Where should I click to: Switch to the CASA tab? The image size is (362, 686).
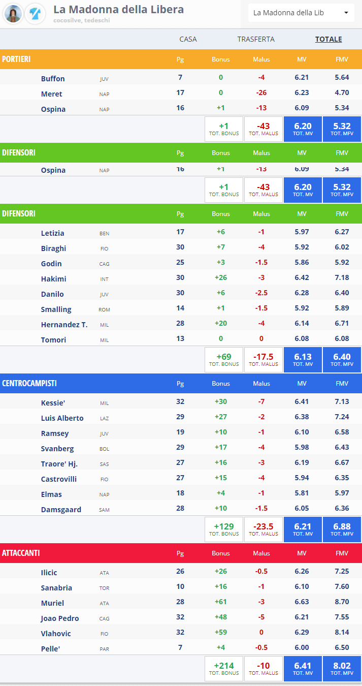pos(188,39)
